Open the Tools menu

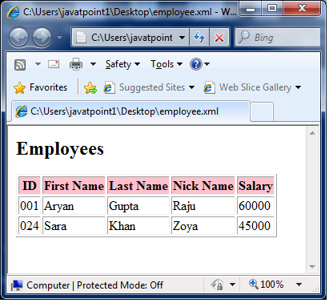coord(167,64)
